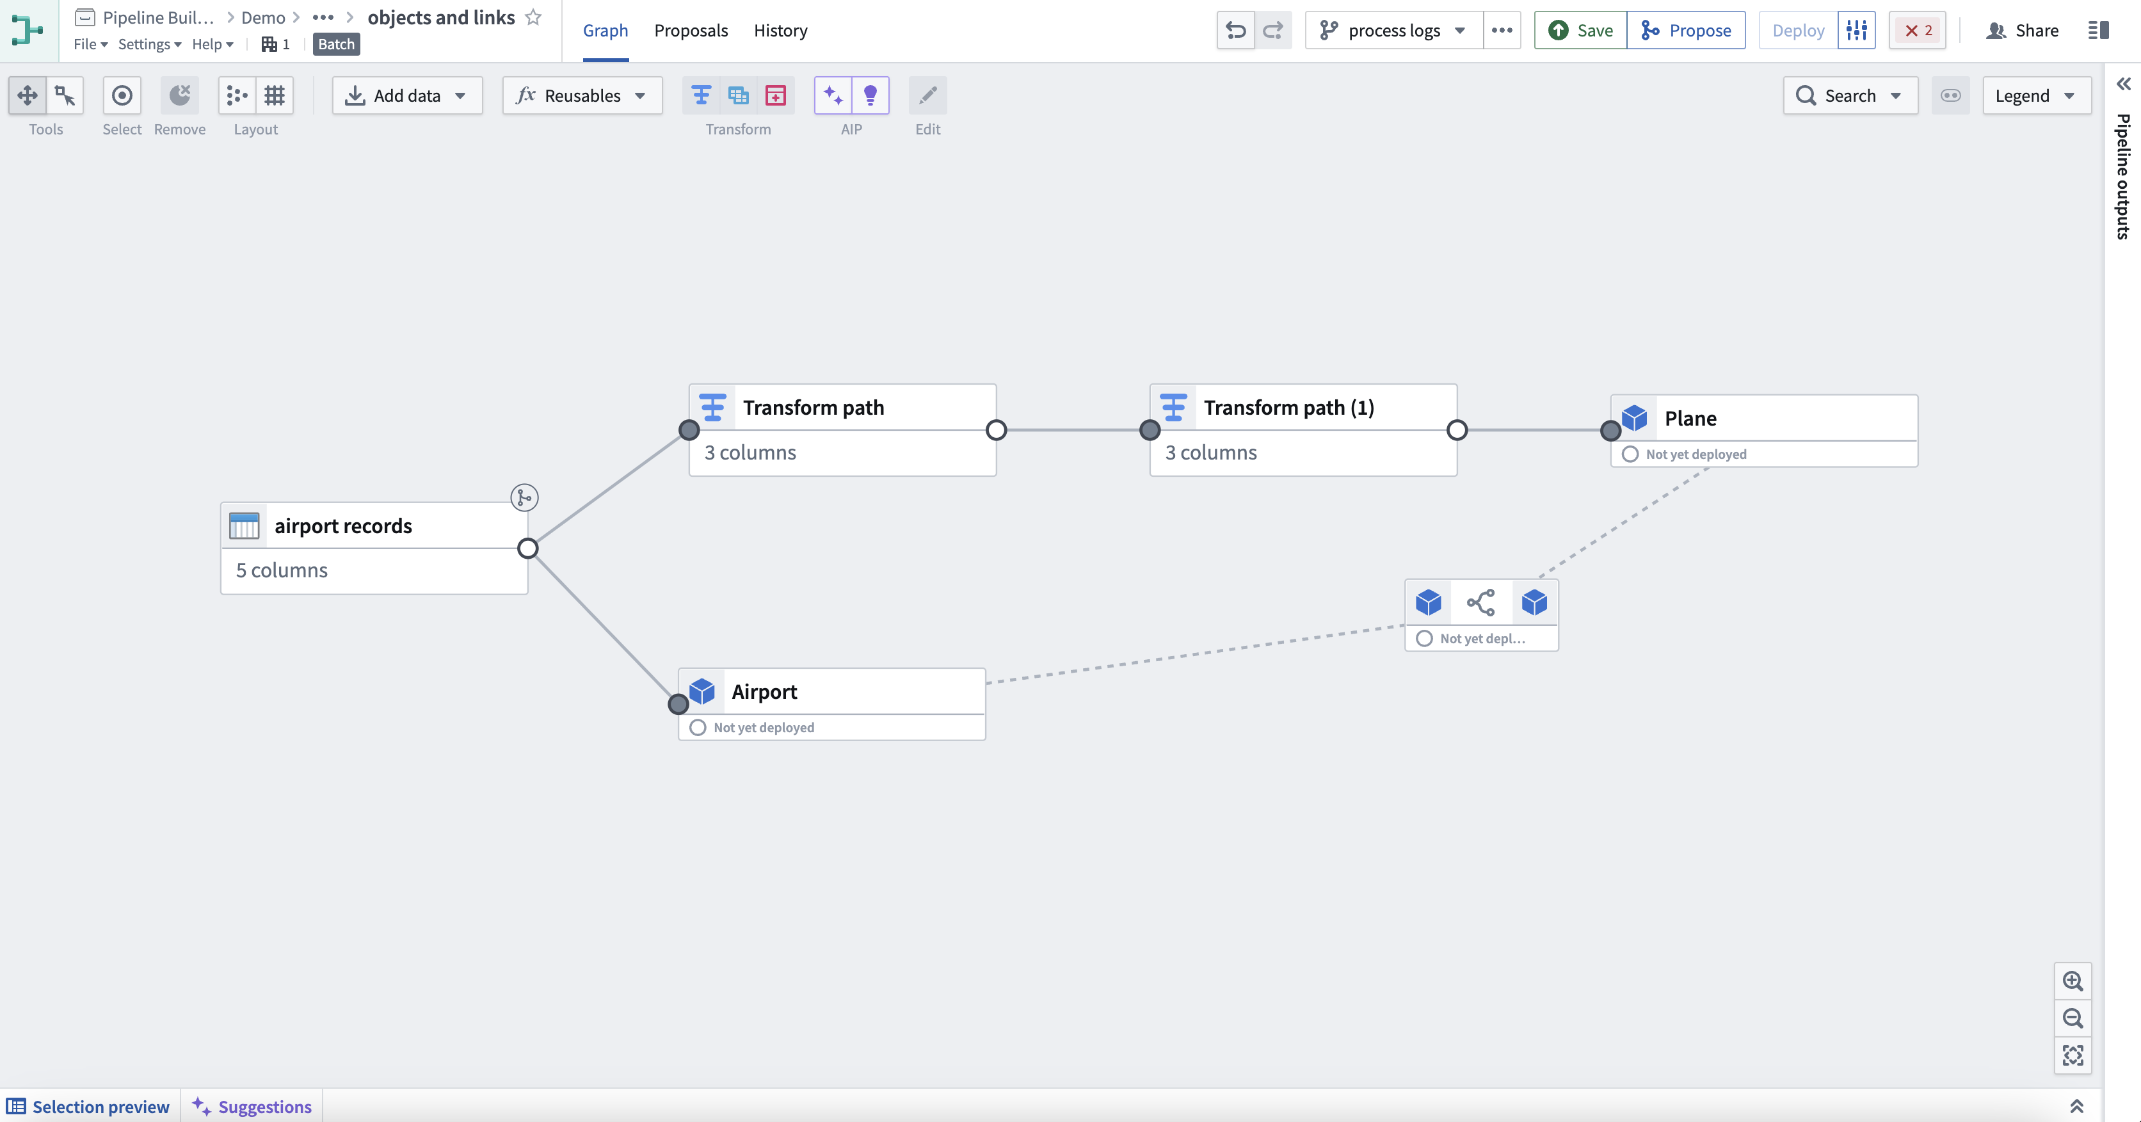Open the File menu
Viewport: 2141px width, 1122px height.
click(91, 44)
